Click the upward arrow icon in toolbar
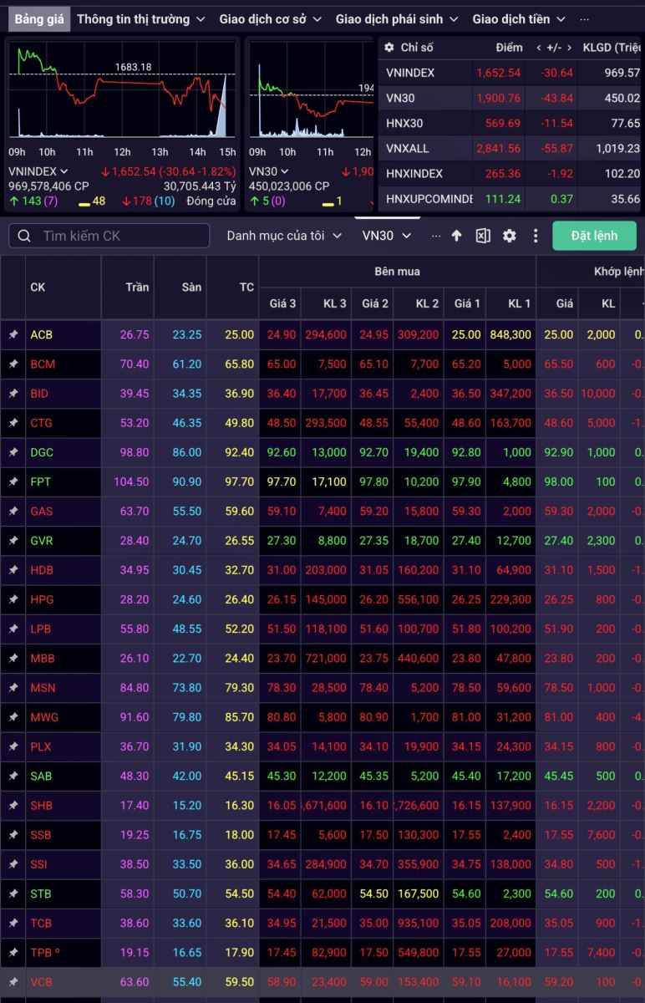The height and width of the screenshot is (1003, 645). [456, 236]
